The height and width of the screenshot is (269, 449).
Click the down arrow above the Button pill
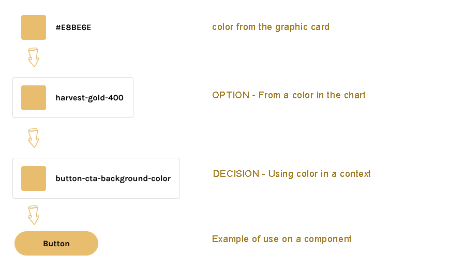tap(34, 215)
